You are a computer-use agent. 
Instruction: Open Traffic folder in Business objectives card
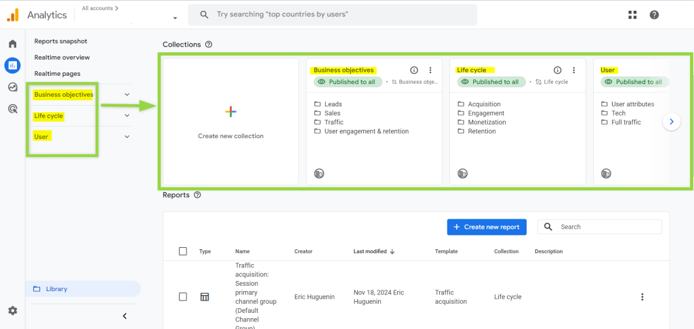point(329,122)
